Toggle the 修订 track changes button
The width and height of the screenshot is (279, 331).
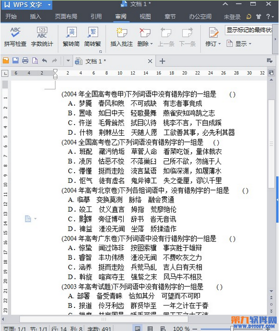coord(213,37)
